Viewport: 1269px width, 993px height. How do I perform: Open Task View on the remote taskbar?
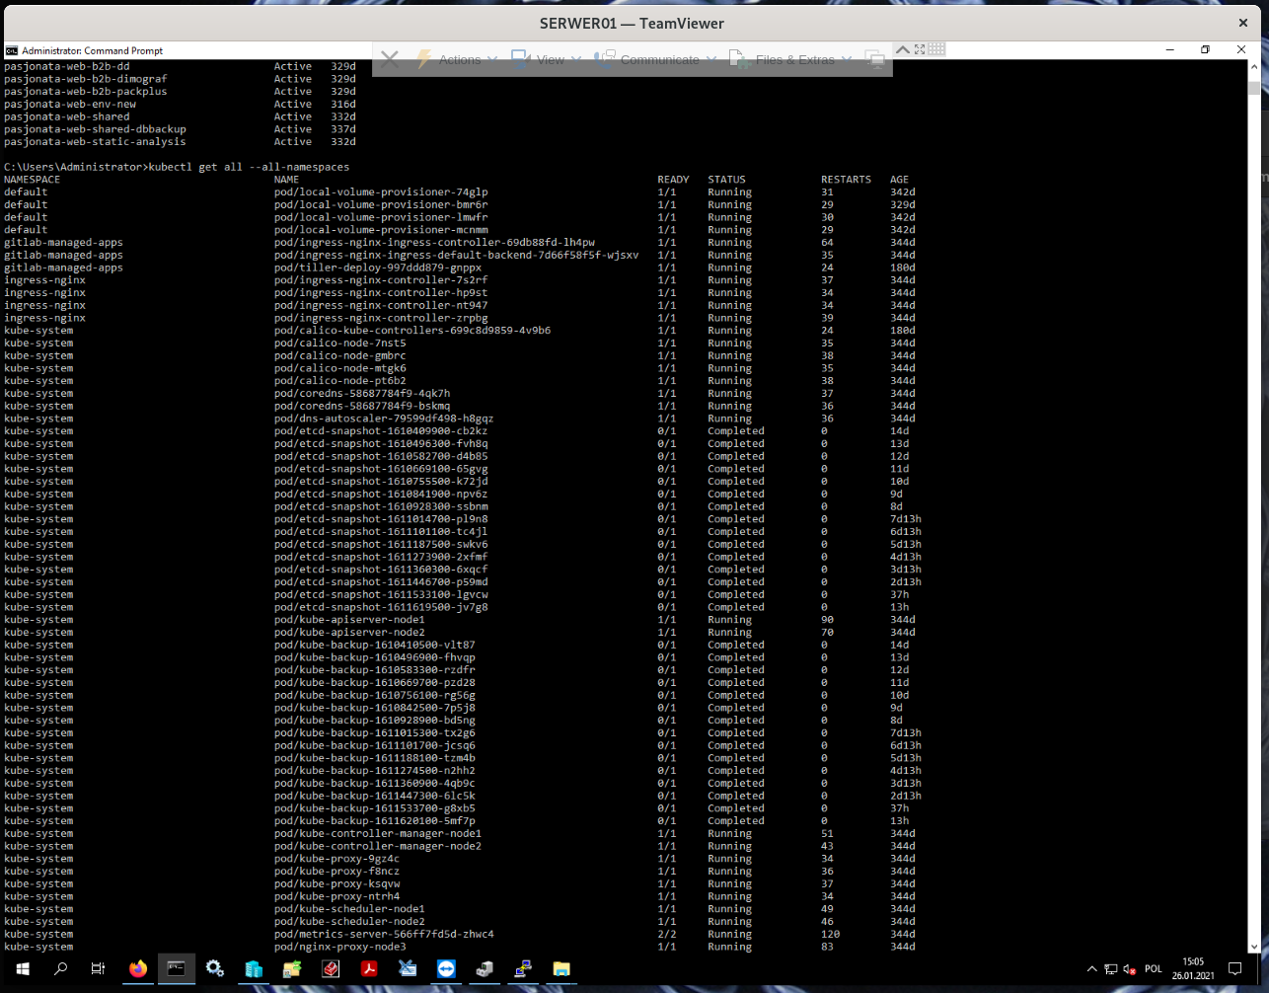point(98,969)
